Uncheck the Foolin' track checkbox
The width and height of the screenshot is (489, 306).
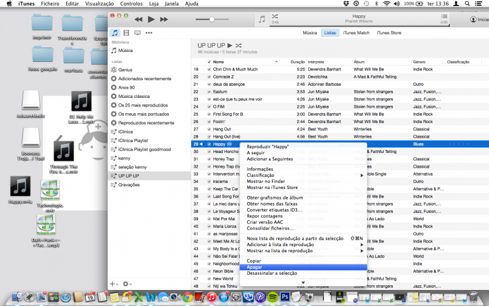point(209,122)
